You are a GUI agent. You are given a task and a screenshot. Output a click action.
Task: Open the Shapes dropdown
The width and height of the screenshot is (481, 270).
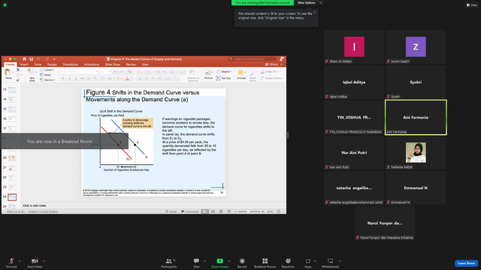(224, 72)
